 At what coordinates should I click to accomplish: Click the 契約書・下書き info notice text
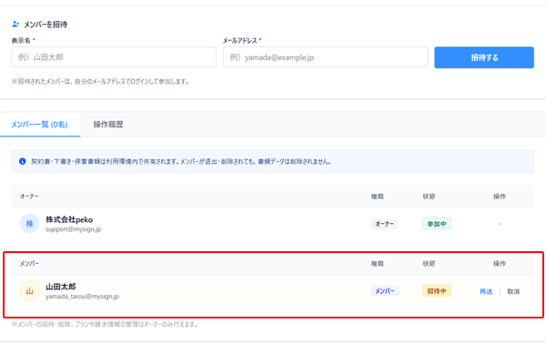tap(181, 162)
